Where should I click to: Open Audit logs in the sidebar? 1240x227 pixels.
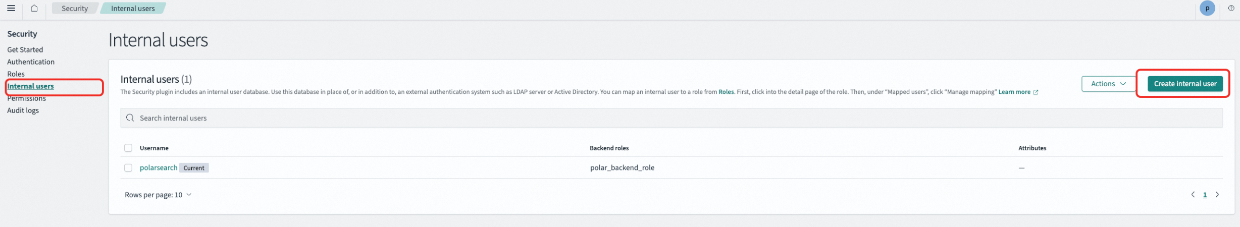pos(23,110)
